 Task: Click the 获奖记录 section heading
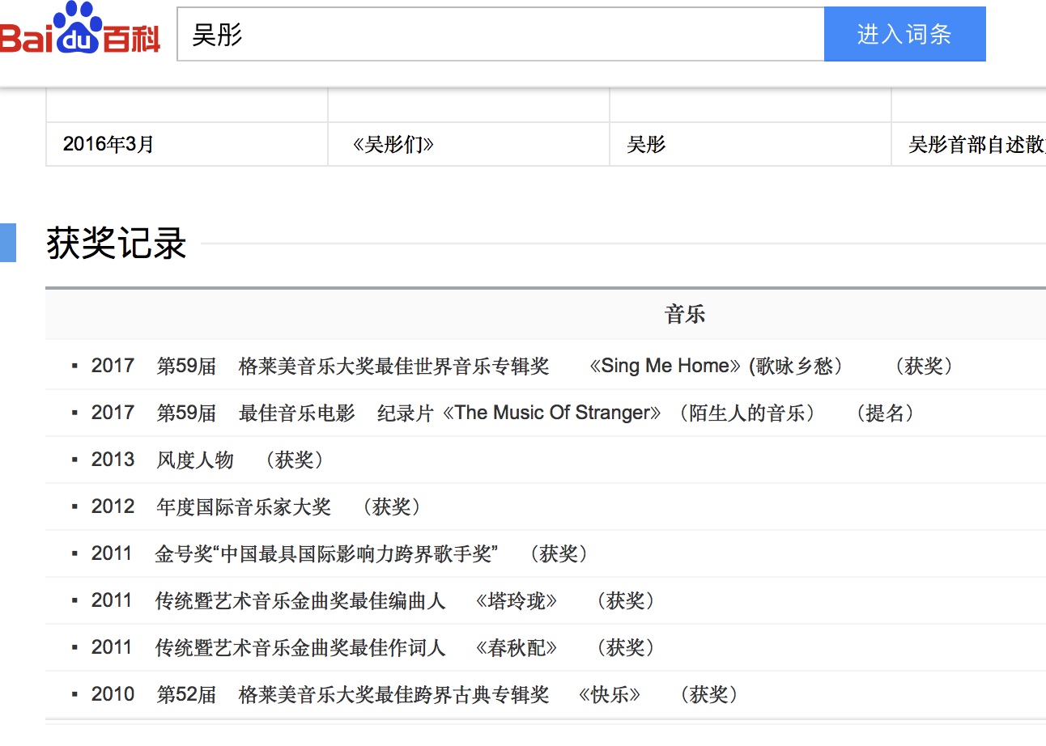pyautogui.click(x=117, y=244)
